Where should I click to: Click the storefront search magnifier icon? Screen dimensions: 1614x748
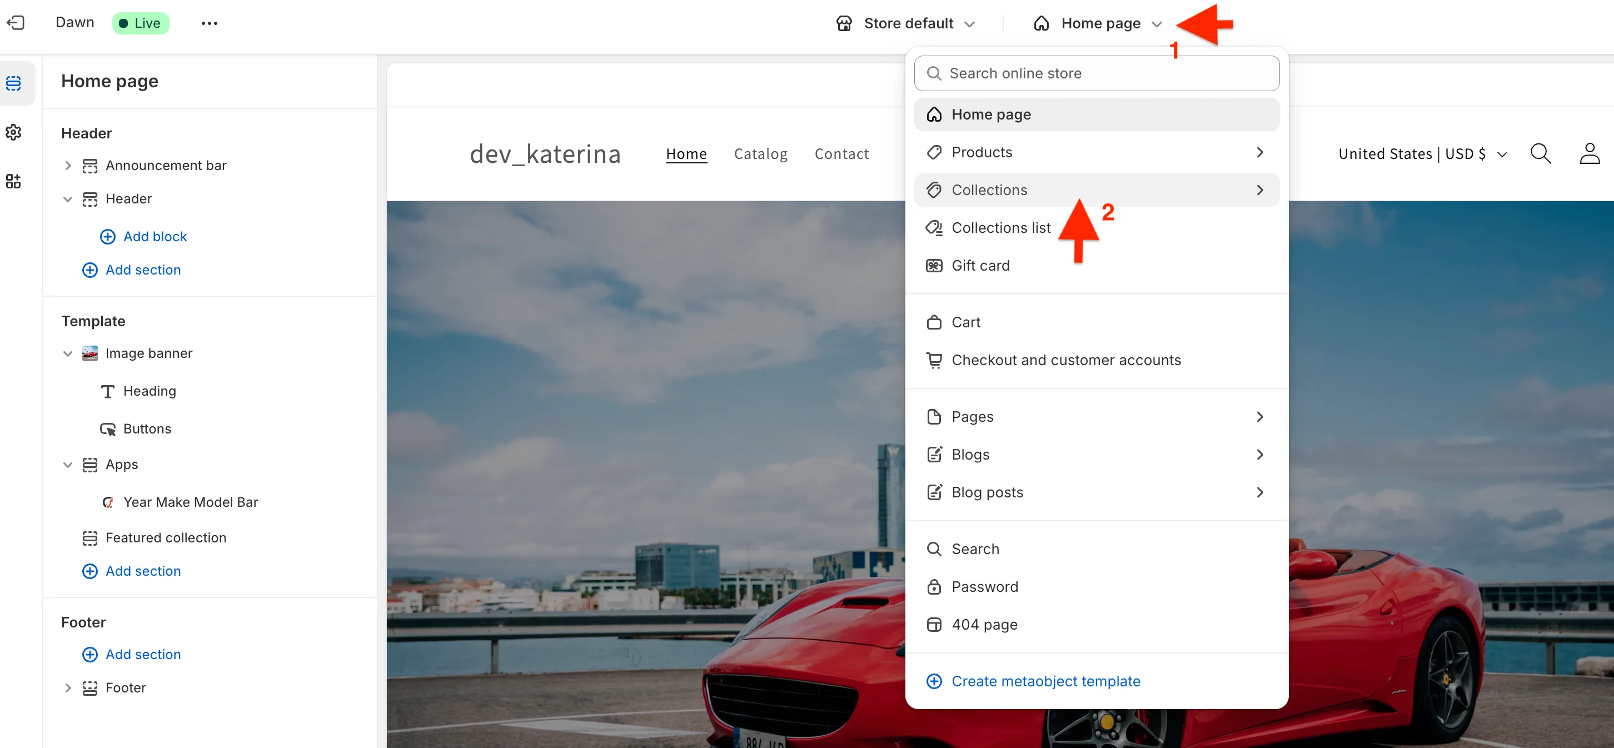point(1540,153)
